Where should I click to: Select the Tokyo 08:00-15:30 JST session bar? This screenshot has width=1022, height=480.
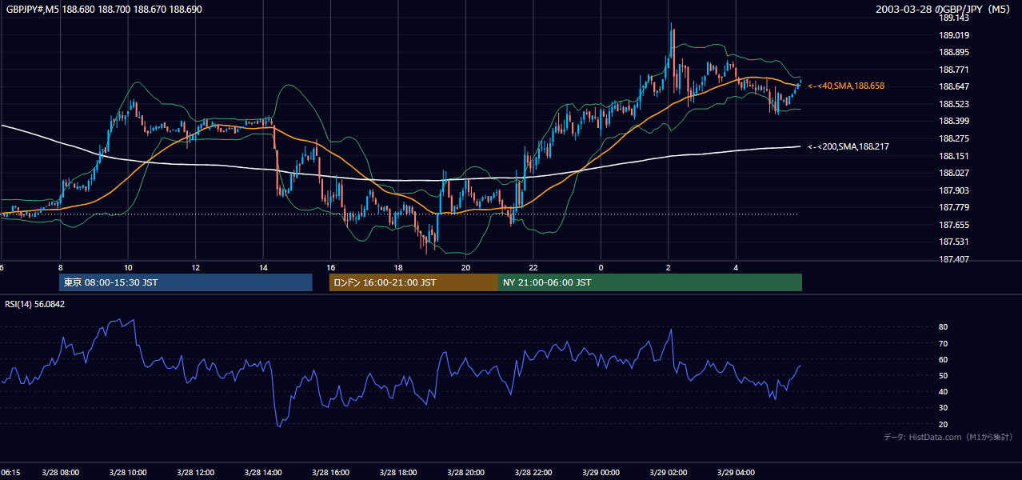click(x=186, y=282)
